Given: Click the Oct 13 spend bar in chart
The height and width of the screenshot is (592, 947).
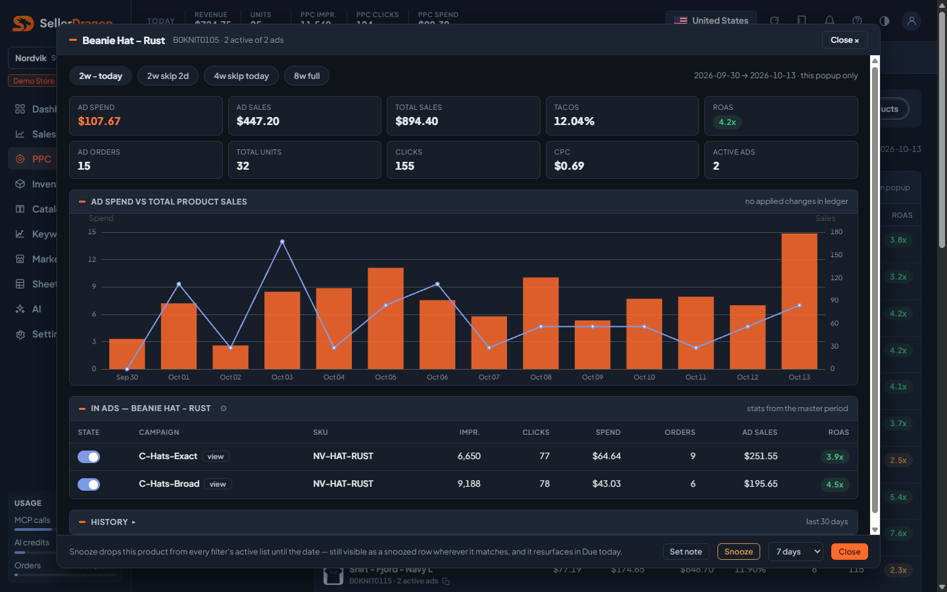Looking at the screenshot, I should click(x=800, y=301).
